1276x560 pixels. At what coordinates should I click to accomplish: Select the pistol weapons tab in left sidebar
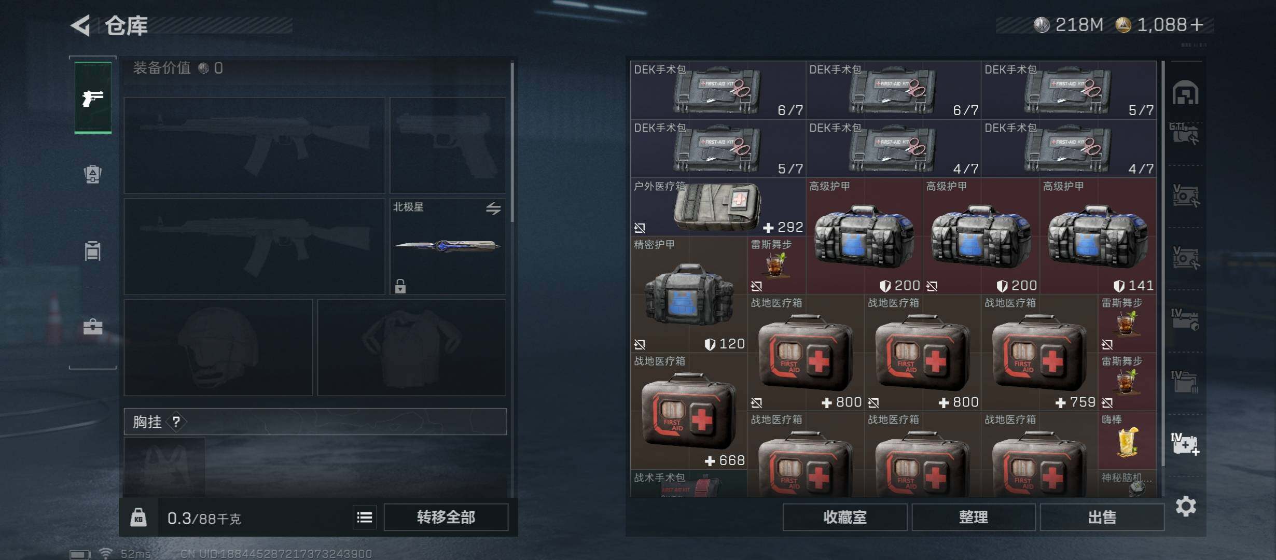point(93,97)
